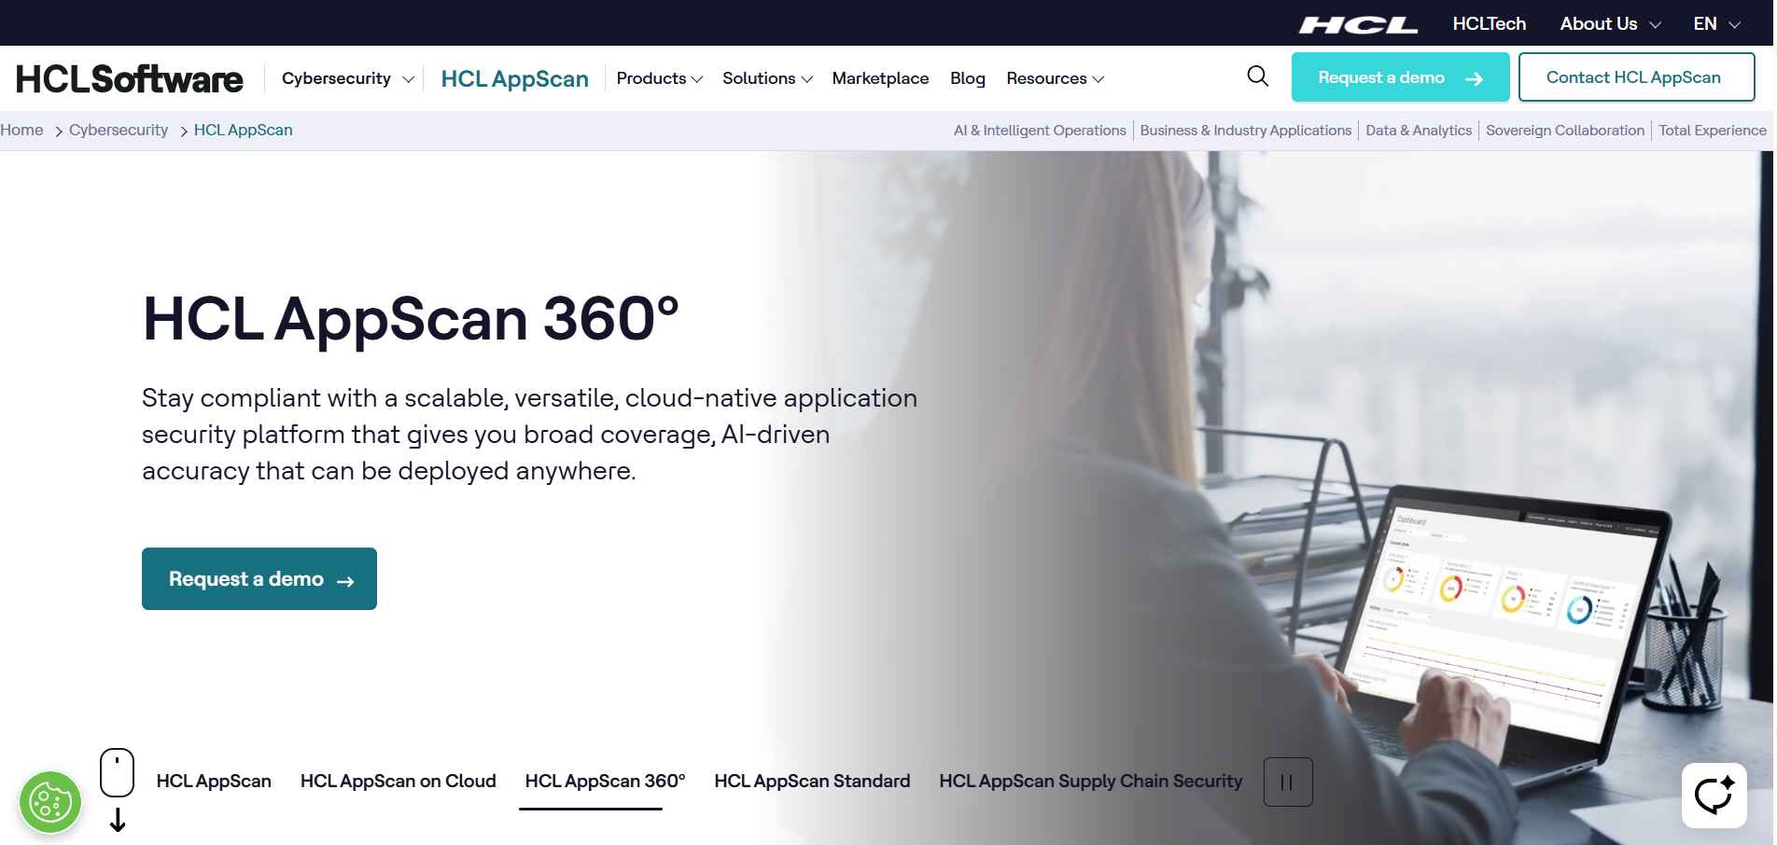Screen dimensions: 1777x845
Task: Expand the Solutions menu
Action: pyautogui.click(x=767, y=78)
